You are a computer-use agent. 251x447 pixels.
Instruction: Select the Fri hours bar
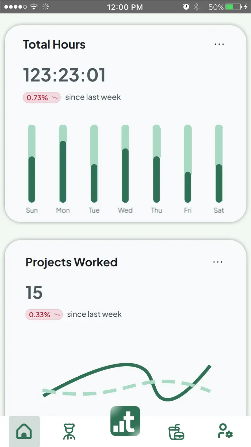pyautogui.click(x=188, y=164)
